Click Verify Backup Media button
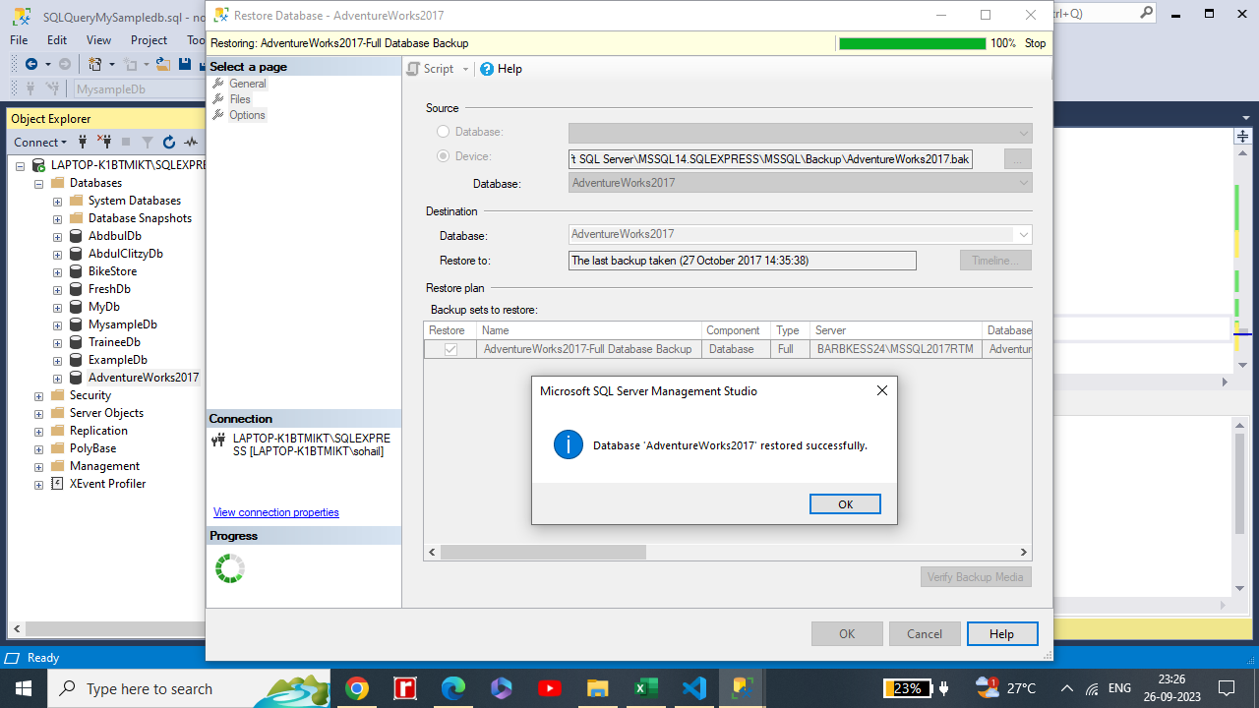 point(976,577)
